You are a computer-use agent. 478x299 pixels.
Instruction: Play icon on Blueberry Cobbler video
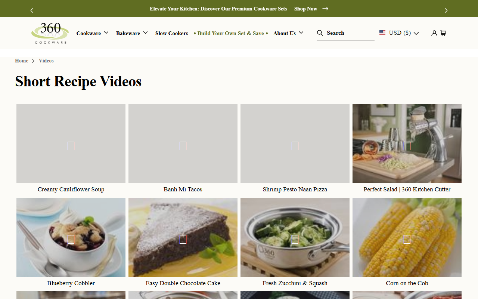coord(71,239)
